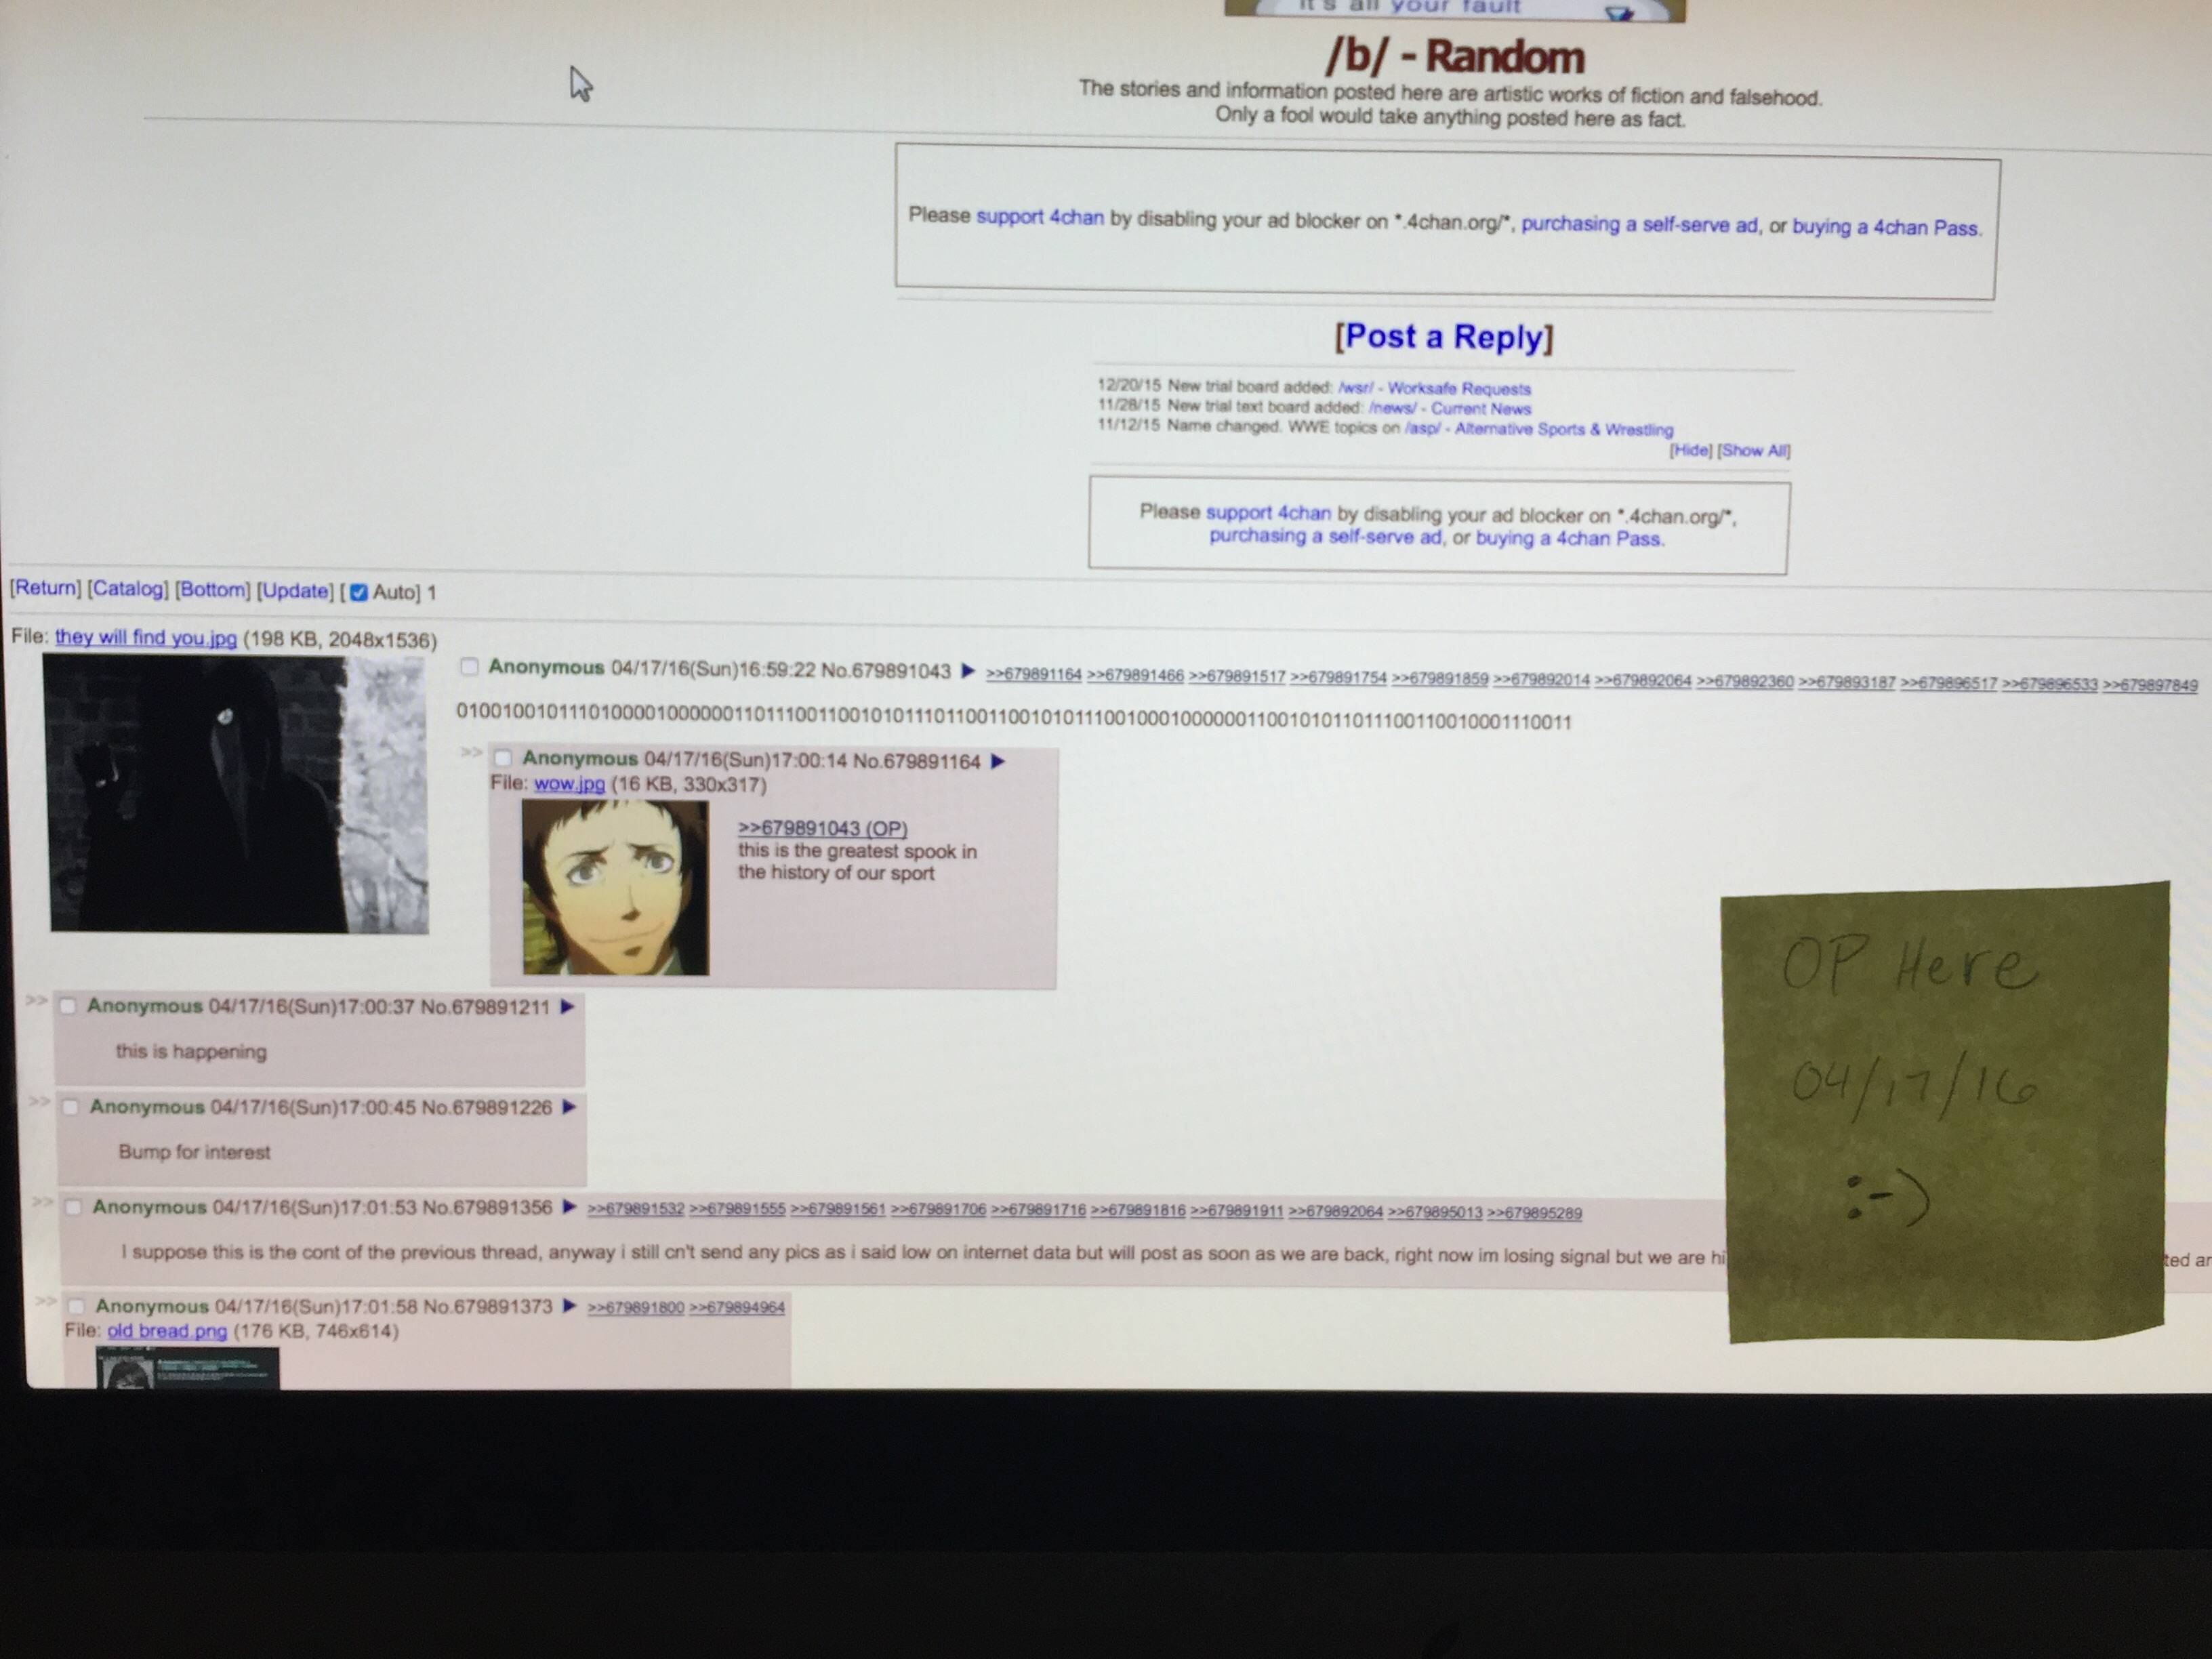Follow backlink >>679891466
This screenshot has width=2212, height=1659.
[1135, 675]
